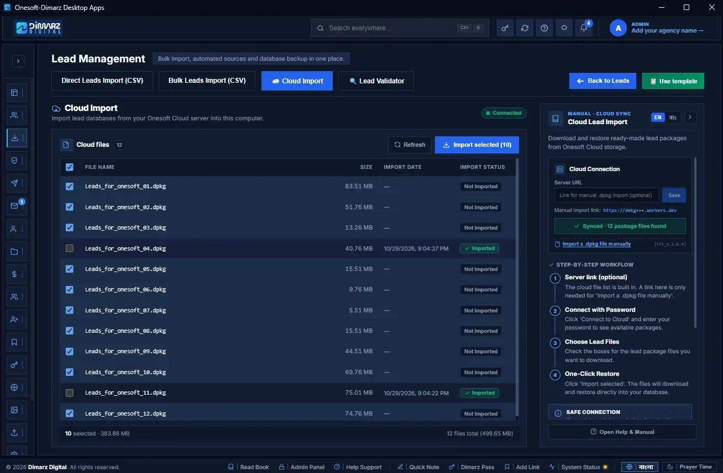Open the sidebar folder icon
This screenshot has height=473, width=723.
[x=14, y=252]
